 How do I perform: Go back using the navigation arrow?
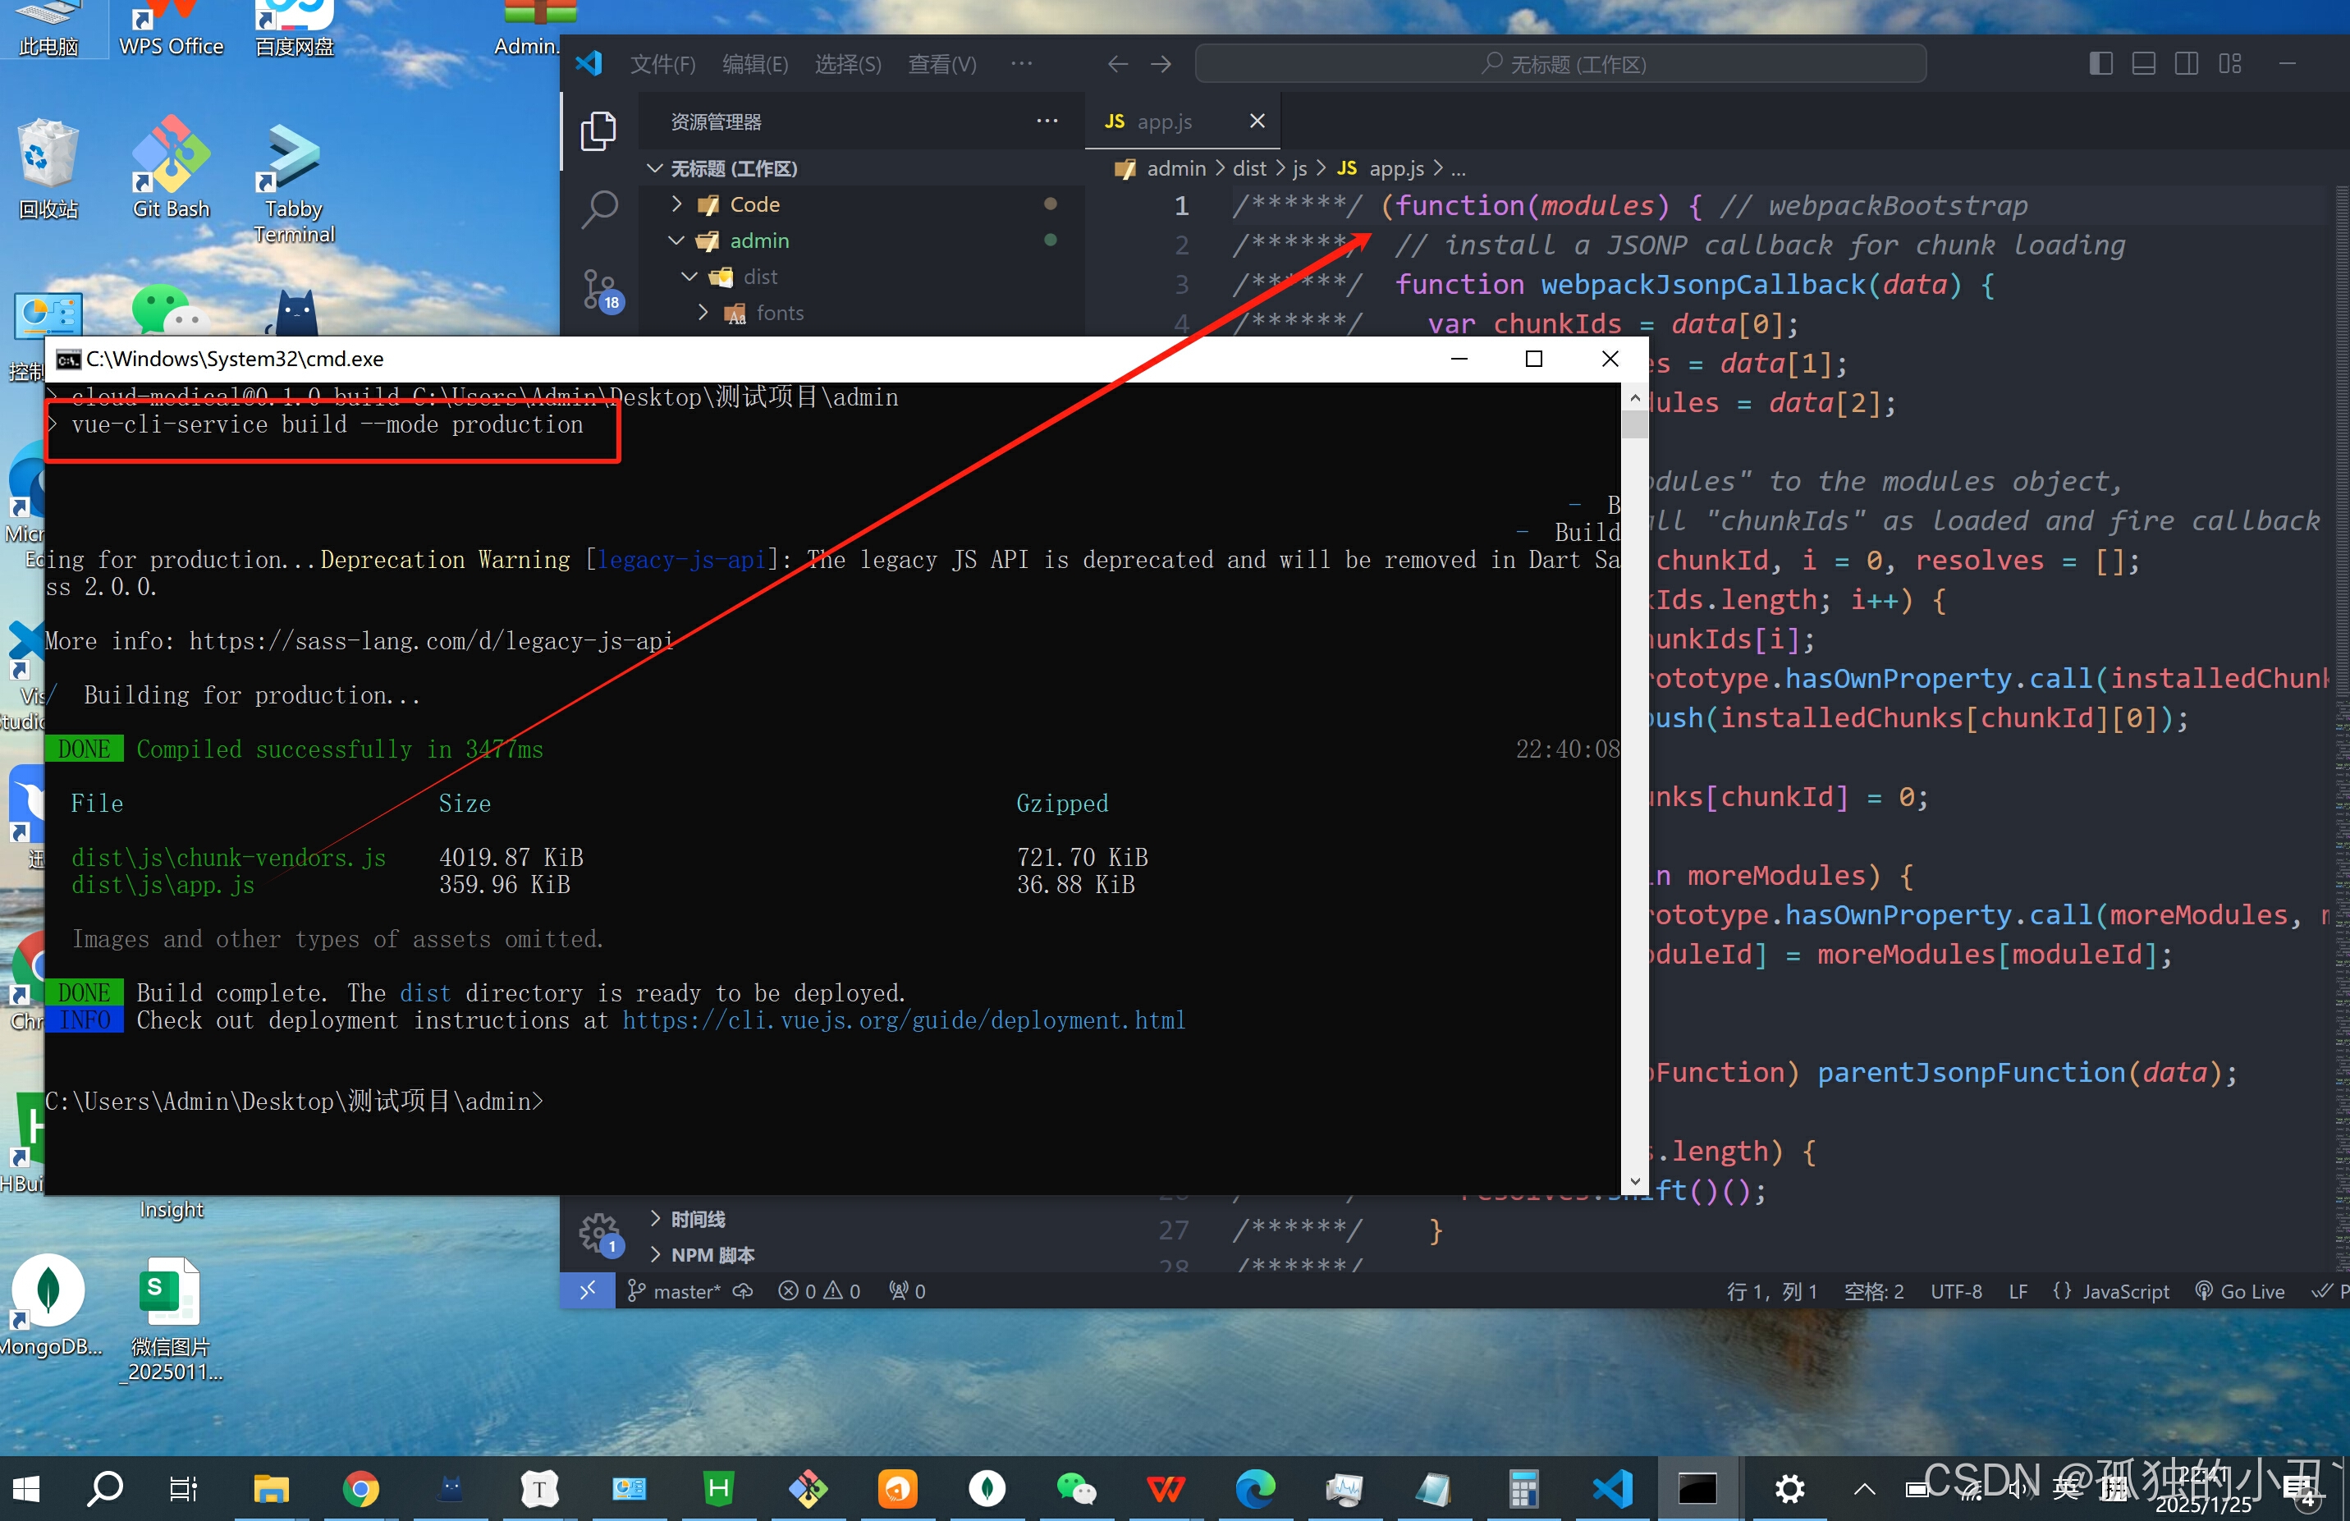point(1117,64)
